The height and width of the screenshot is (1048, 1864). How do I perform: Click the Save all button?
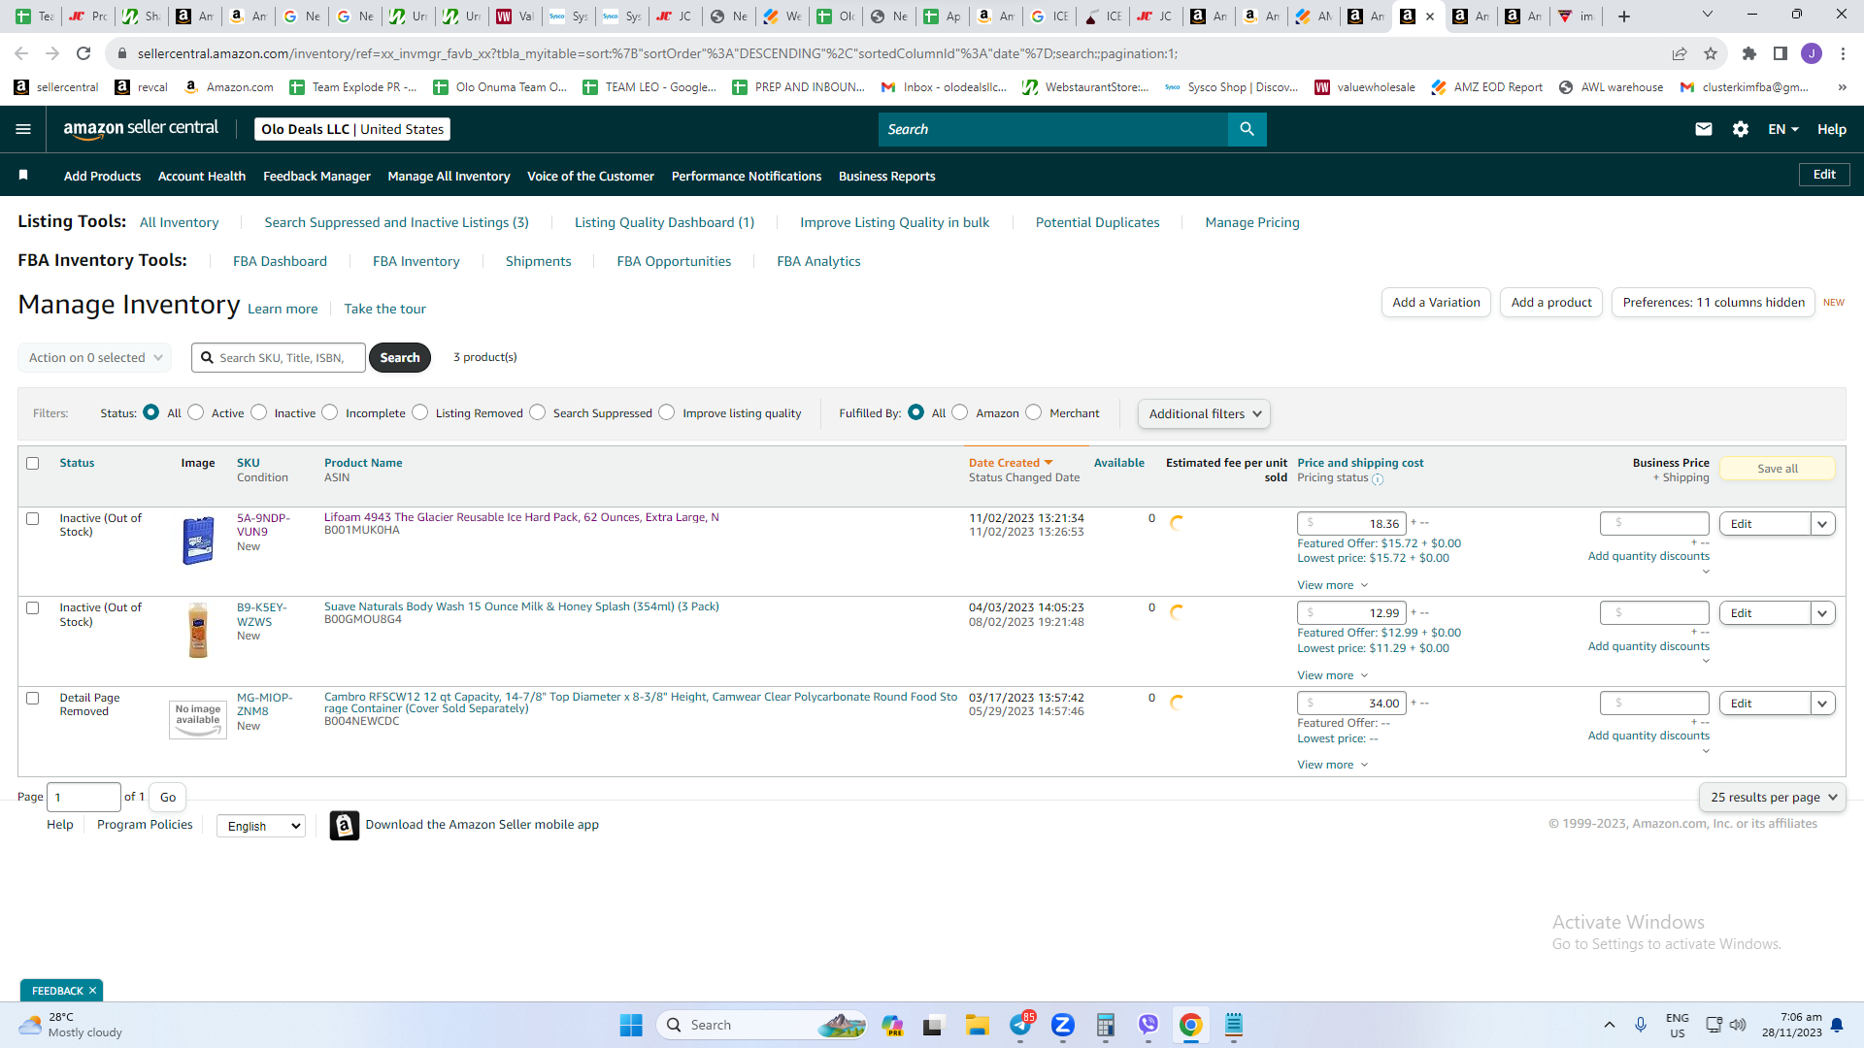tap(1778, 469)
